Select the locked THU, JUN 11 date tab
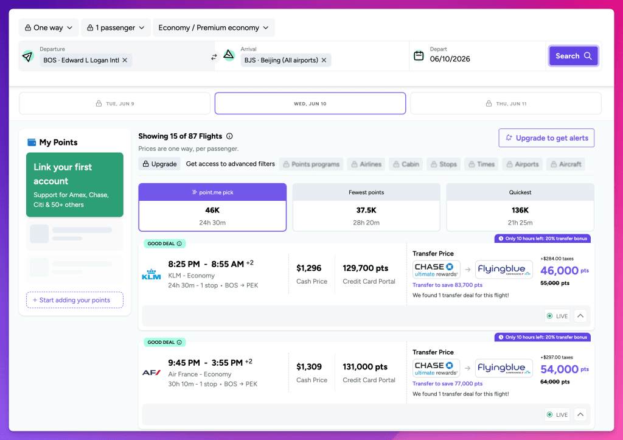 click(x=506, y=103)
